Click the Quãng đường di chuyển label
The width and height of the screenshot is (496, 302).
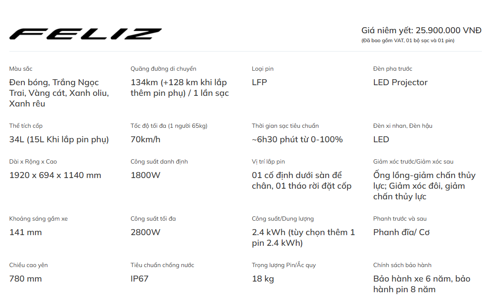point(163,69)
